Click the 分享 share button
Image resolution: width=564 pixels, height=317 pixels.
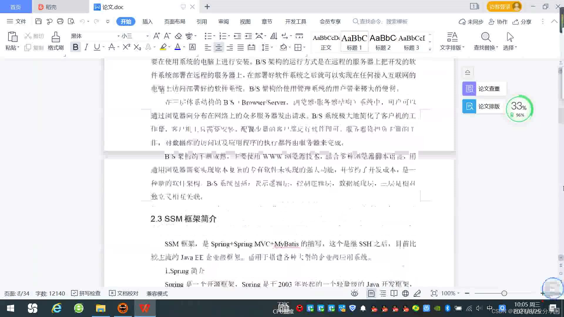pos(522,22)
